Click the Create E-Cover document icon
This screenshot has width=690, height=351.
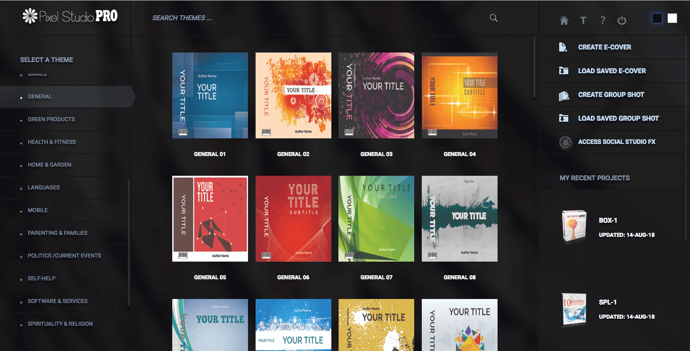coord(563,47)
